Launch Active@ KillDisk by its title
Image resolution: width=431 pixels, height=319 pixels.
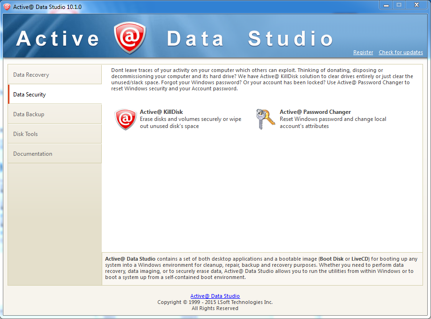tap(162, 112)
